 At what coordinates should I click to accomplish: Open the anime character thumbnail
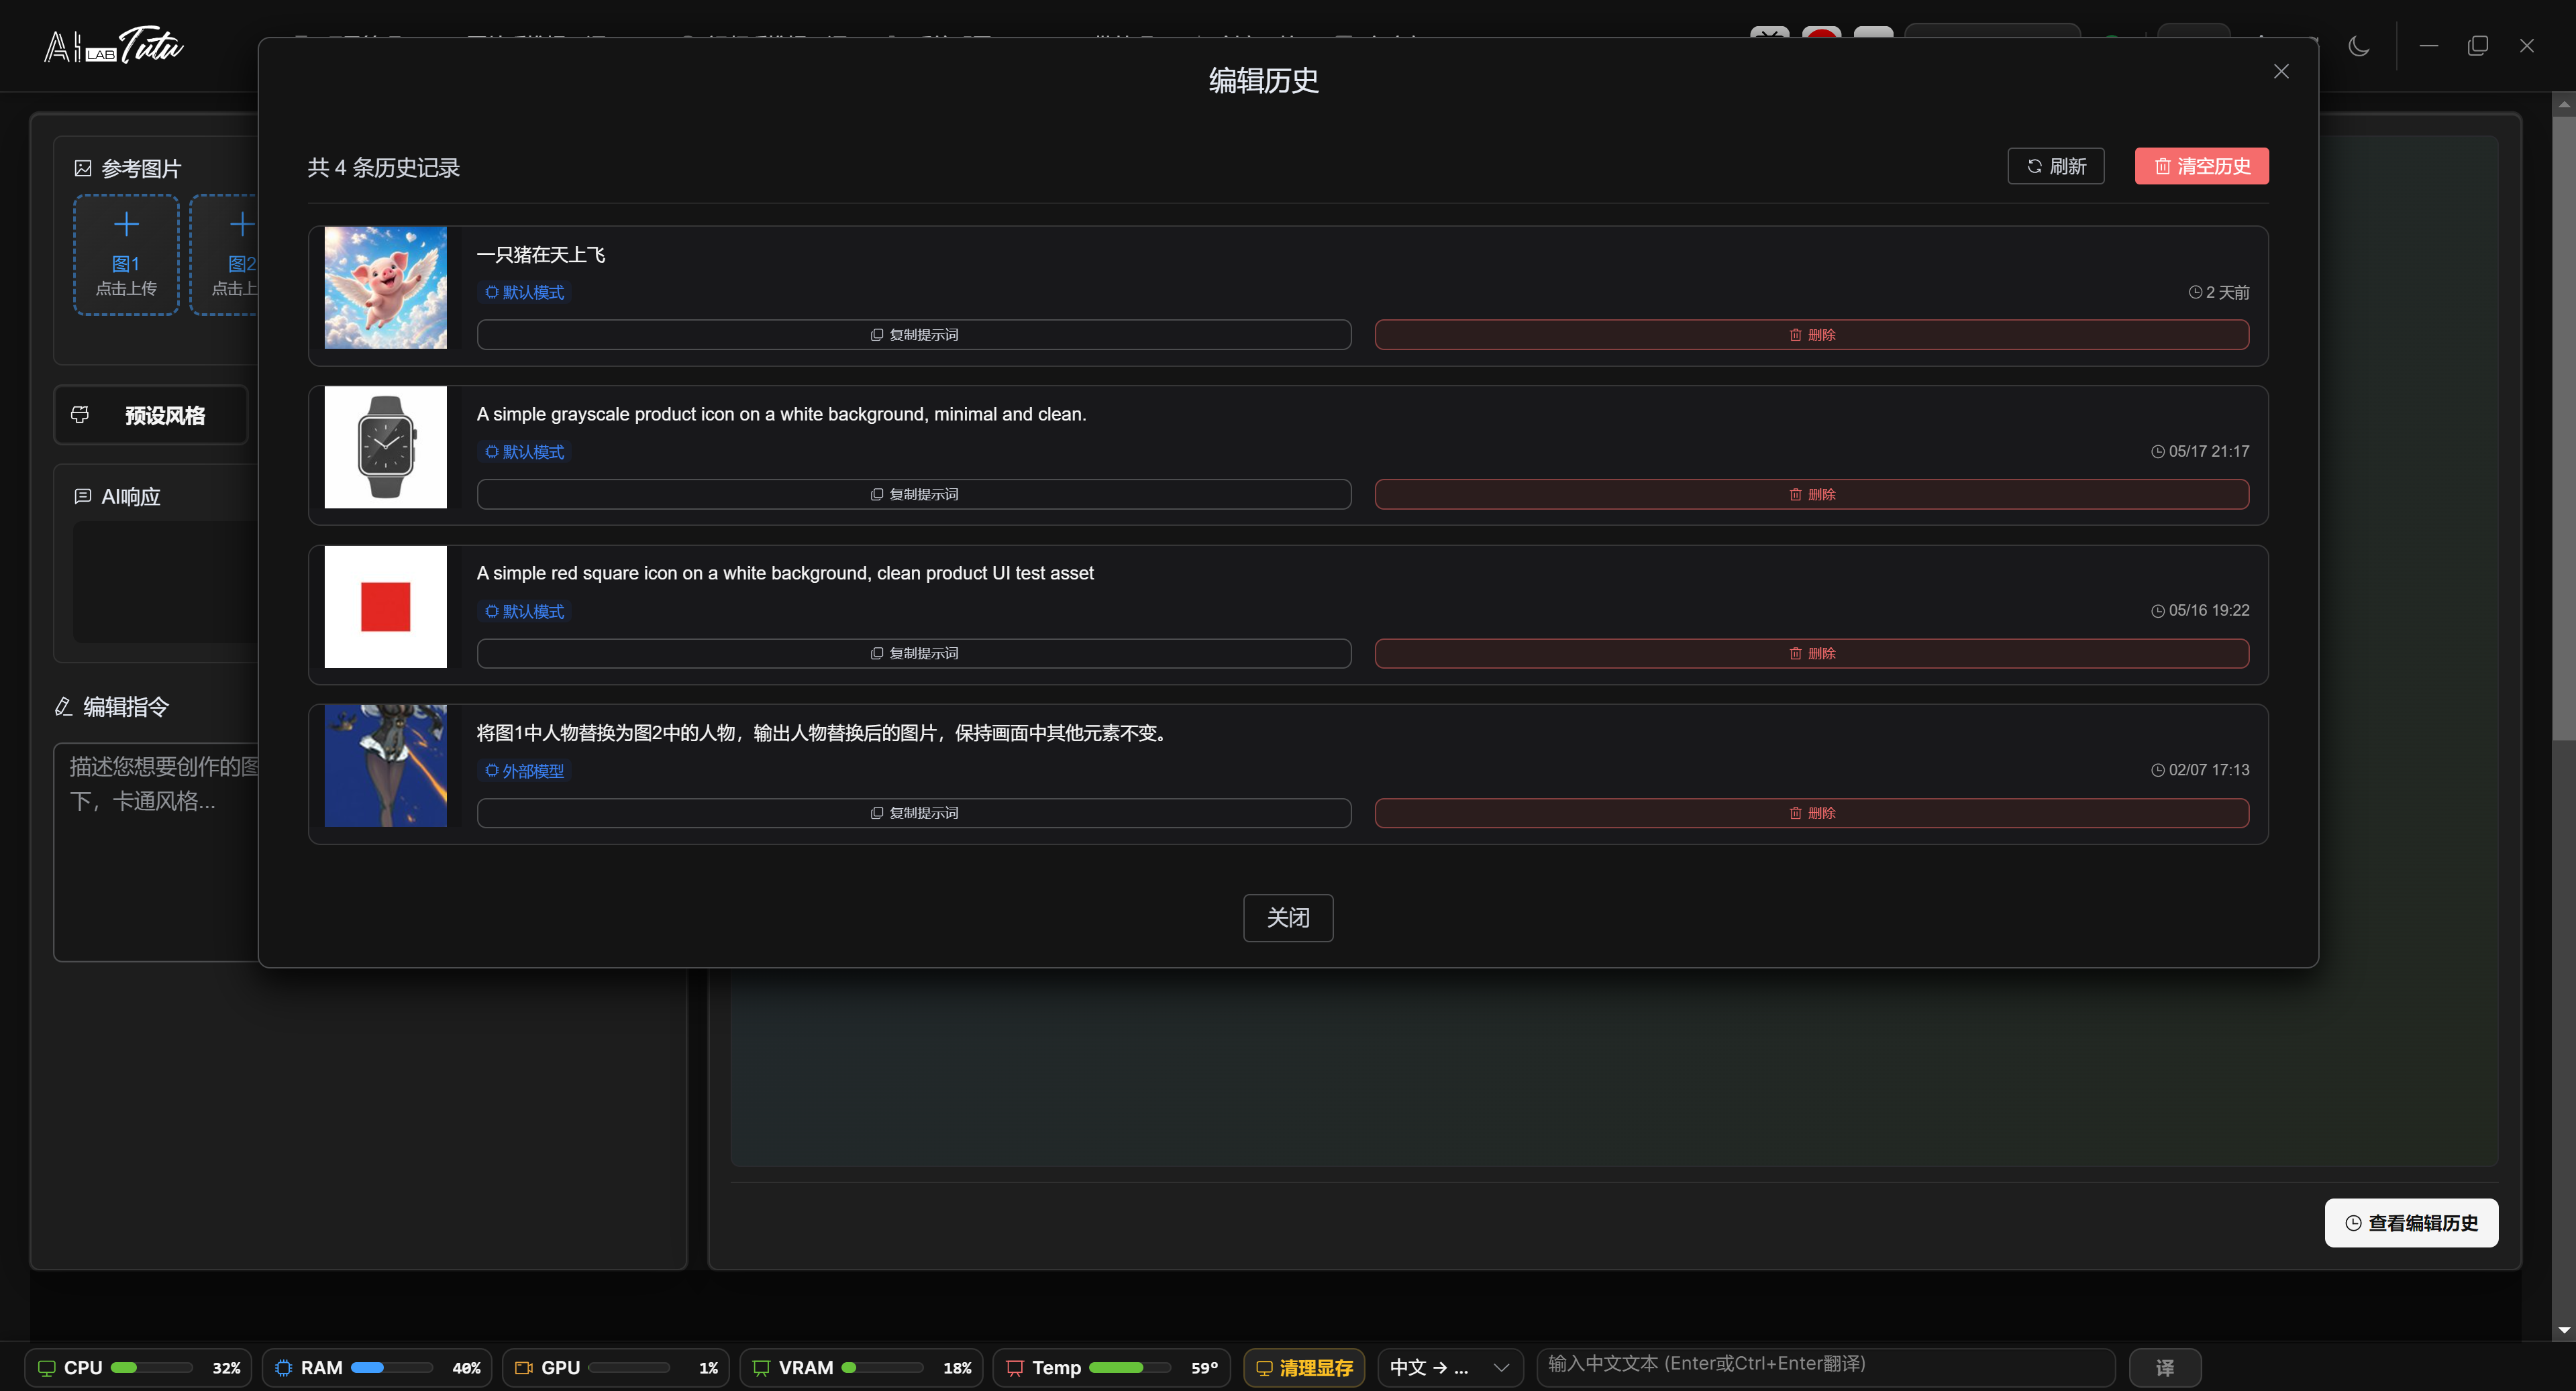[x=385, y=765]
